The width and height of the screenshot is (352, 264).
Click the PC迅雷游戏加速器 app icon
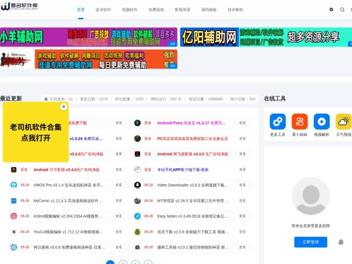point(137,138)
